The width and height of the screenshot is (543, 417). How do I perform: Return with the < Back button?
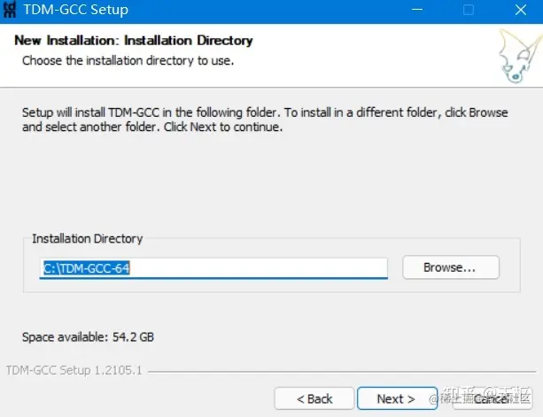pyautogui.click(x=314, y=398)
